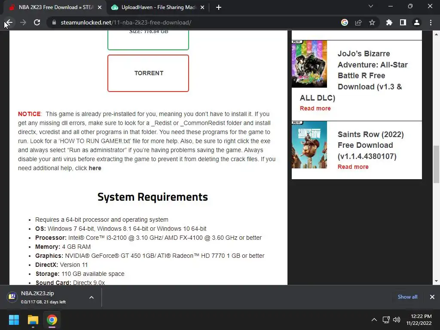This screenshot has width=440, height=330.
Task: Open a new tab with plus button
Action: point(219,7)
